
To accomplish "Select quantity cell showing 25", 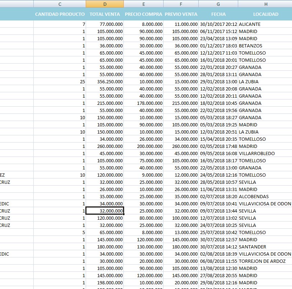I will (60, 82).
